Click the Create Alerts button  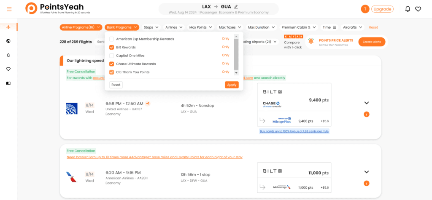click(x=372, y=42)
